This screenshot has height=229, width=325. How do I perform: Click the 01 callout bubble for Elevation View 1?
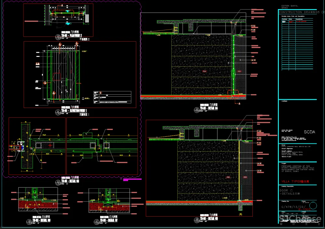pyautogui.click(x=58, y=112)
